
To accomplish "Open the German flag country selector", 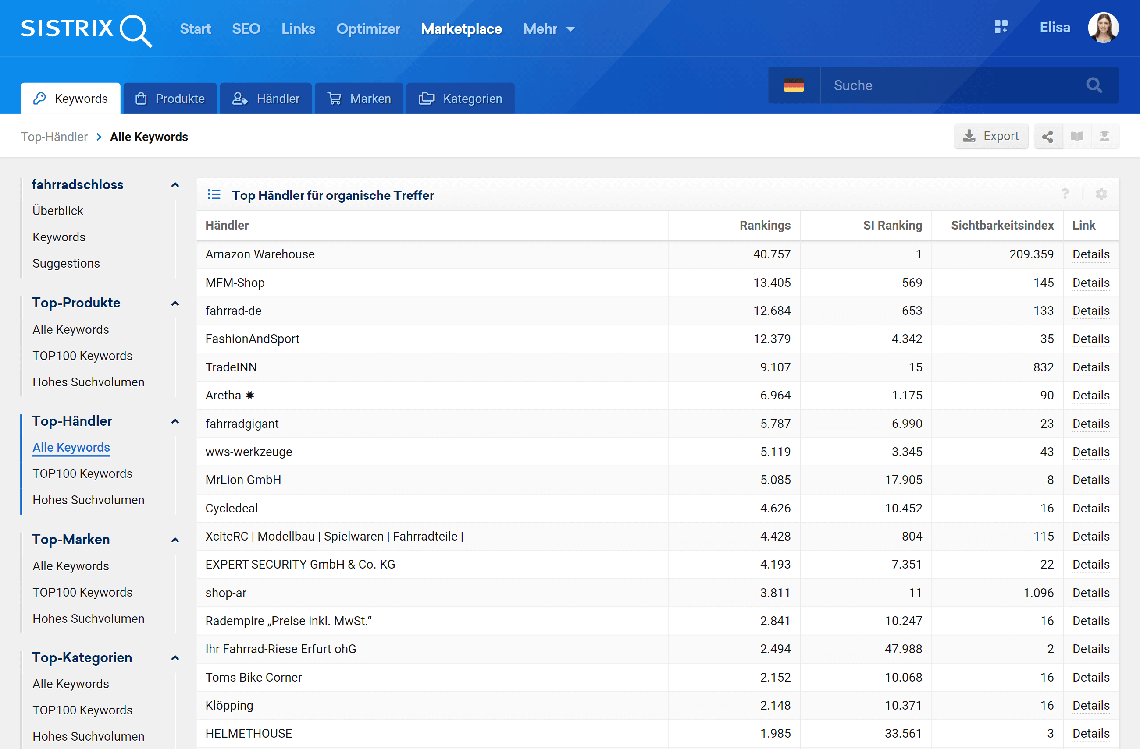I will click(x=794, y=86).
